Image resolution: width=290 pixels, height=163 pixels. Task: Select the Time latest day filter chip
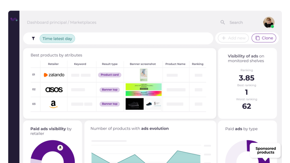point(57,39)
